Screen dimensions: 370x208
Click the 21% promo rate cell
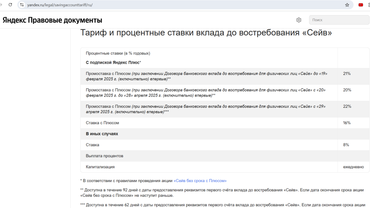tap(347, 74)
